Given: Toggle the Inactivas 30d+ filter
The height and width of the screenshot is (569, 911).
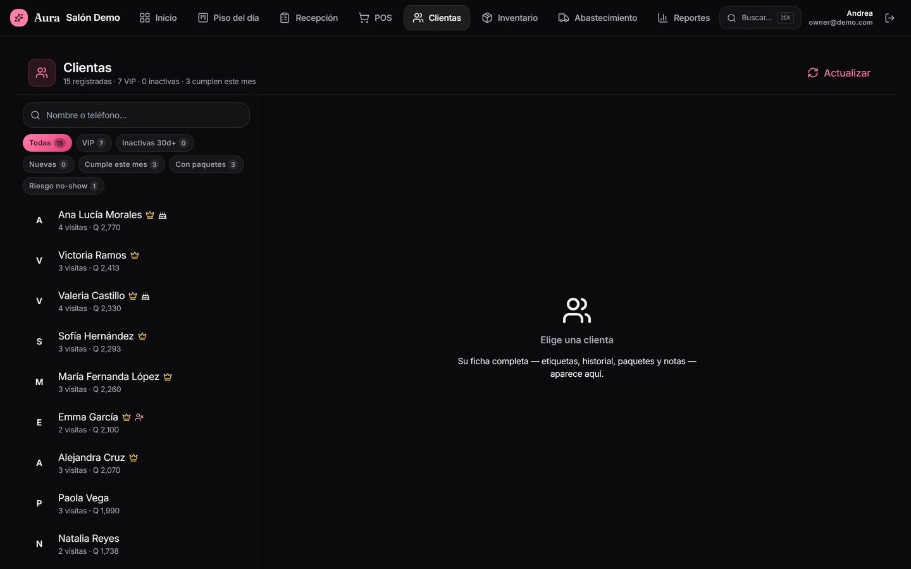Looking at the screenshot, I should point(155,143).
